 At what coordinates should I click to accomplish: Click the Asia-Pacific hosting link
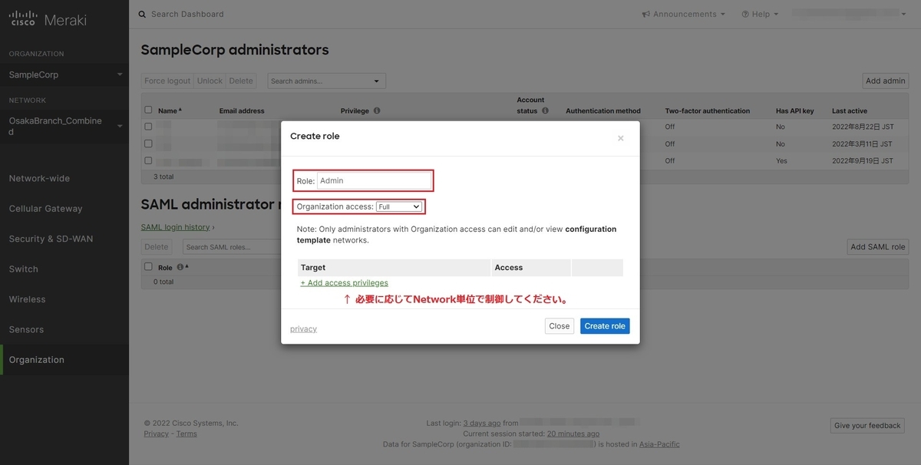pos(659,444)
